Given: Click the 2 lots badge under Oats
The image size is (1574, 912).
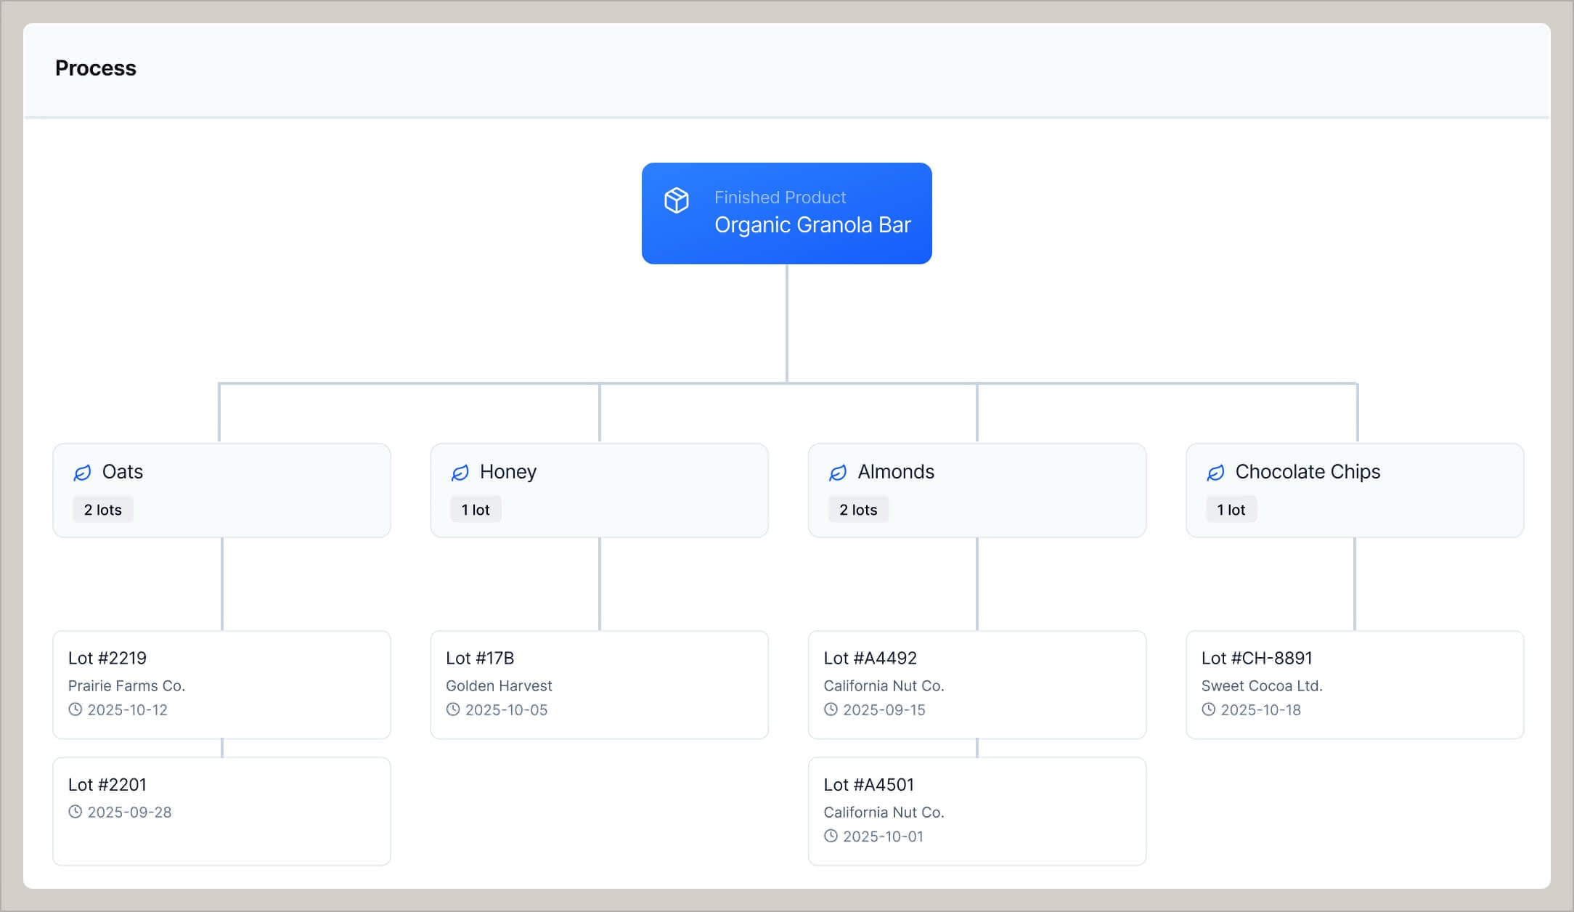Looking at the screenshot, I should tap(102, 509).
